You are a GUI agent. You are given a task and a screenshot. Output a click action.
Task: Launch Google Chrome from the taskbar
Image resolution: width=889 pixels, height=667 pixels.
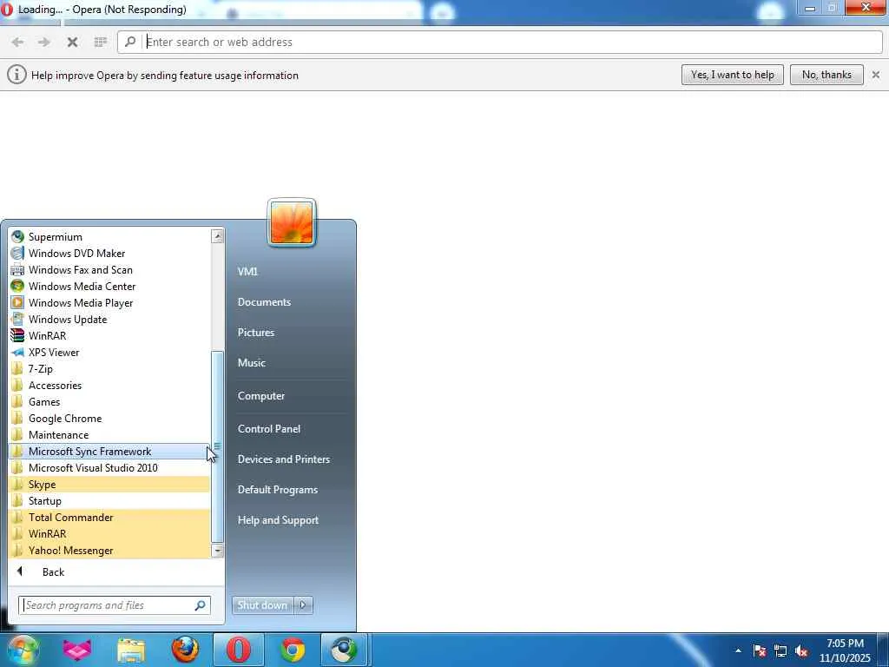tap(293, 650)
